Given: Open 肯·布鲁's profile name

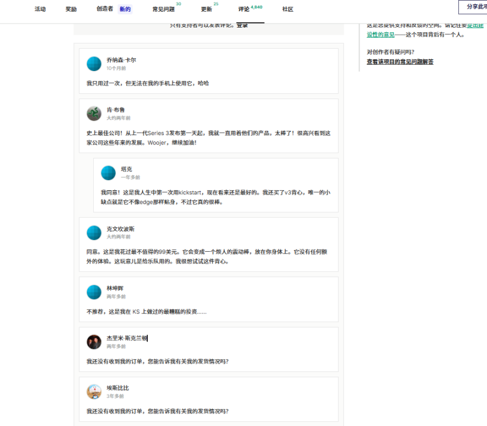Looking at the screenshot, I should [x=116, y=110].
